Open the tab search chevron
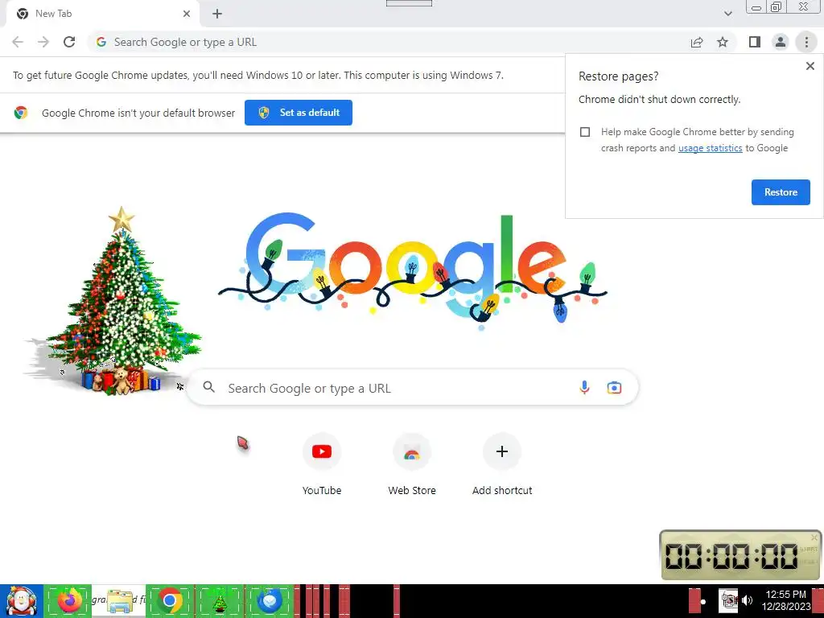The image size is (824, 618). (727, 14)
